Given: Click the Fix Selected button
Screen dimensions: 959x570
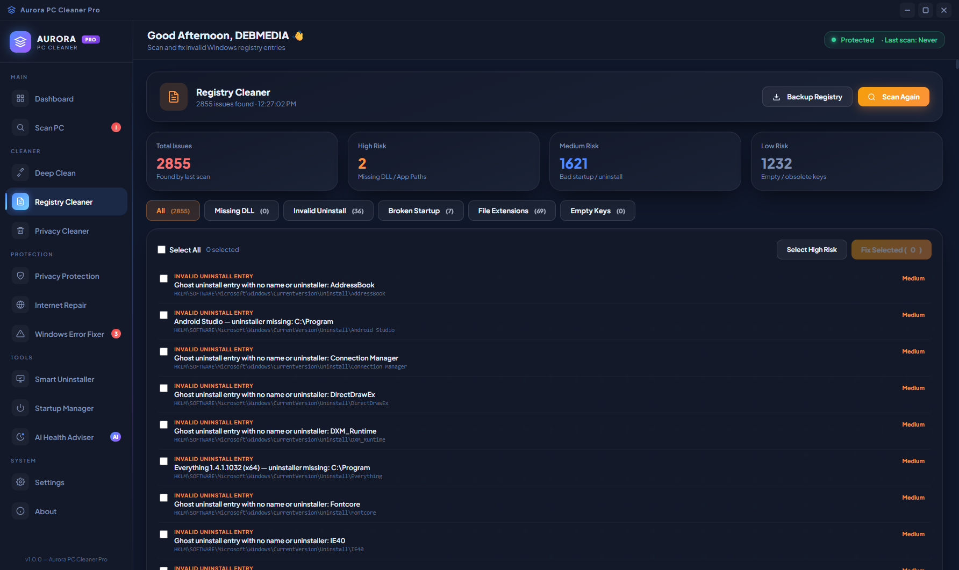Looking at the screenshot, I should click(891, 250).
